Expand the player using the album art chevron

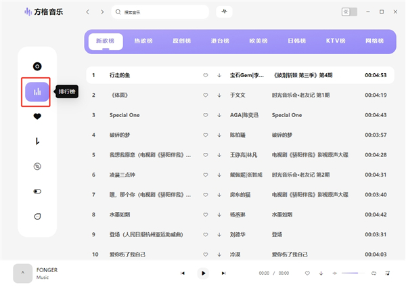click(23, 273)
